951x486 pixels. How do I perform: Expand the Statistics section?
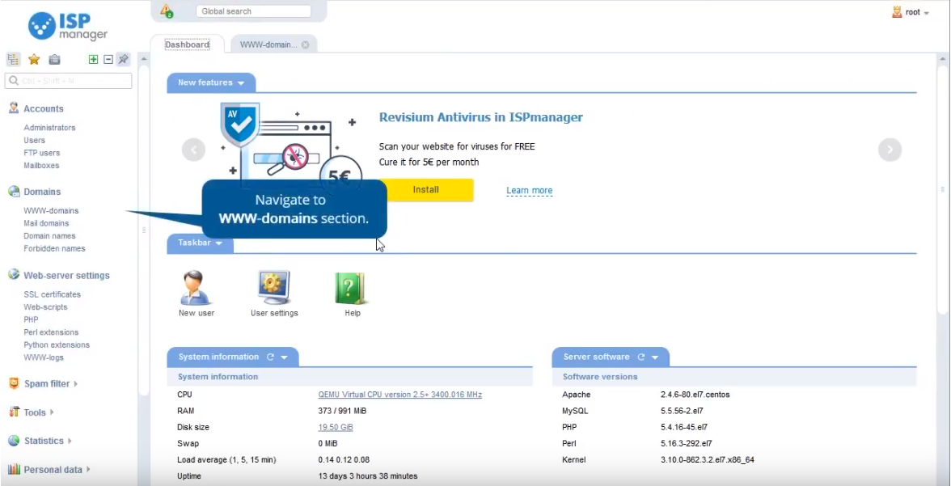click(x=70, y=441)
